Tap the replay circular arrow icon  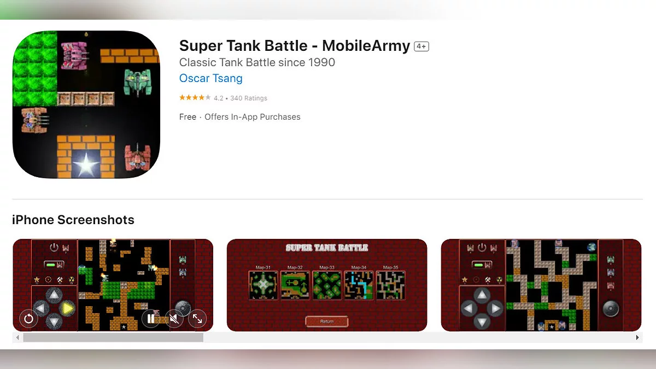click(x=28, y=318)
